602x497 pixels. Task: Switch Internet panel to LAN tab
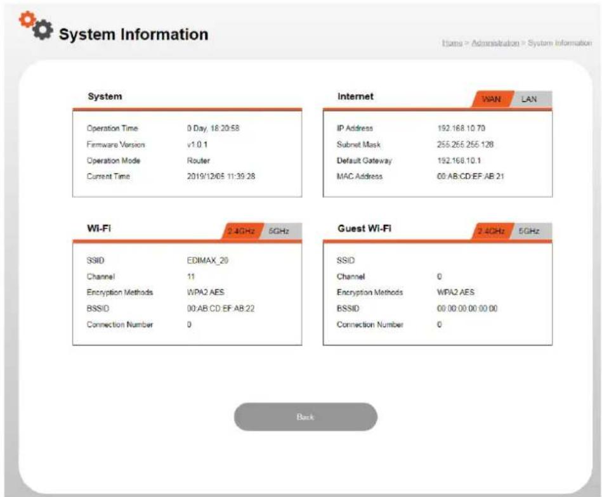[532, 99]
